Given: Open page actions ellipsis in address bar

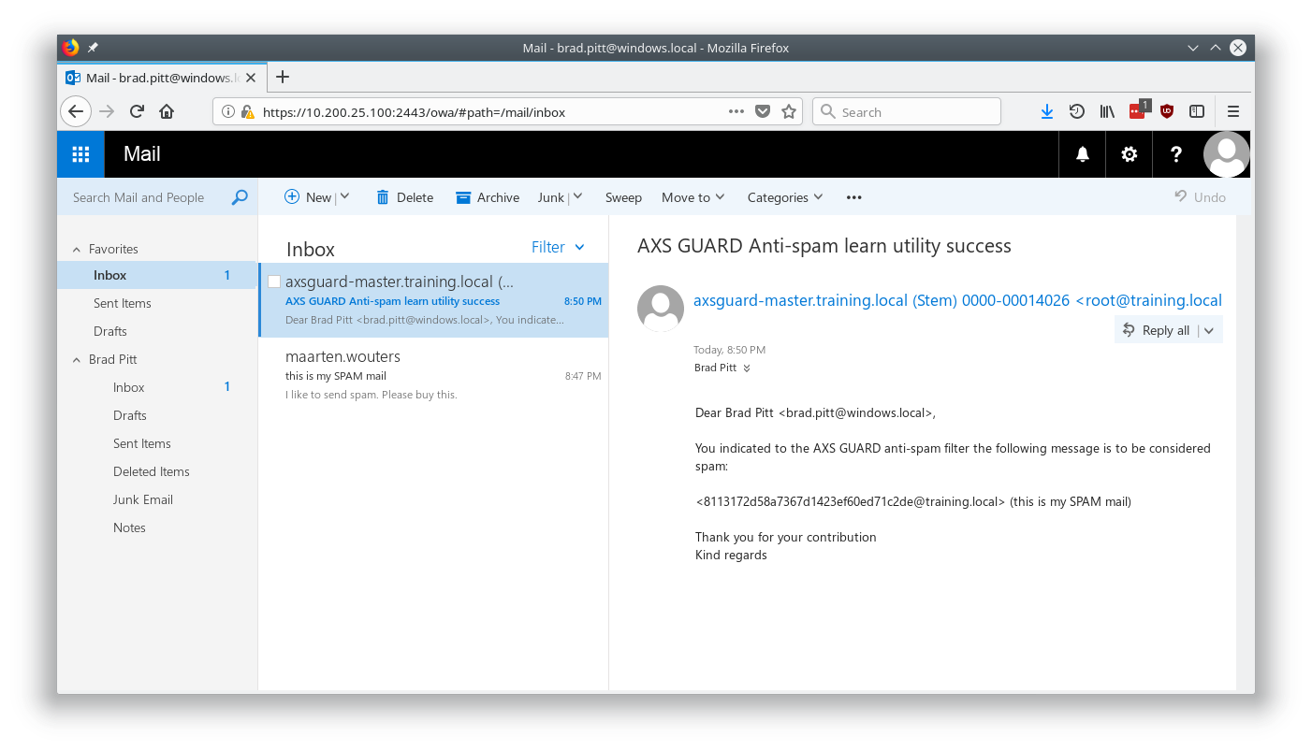Looking at the screenshot, I should (736, 112).
